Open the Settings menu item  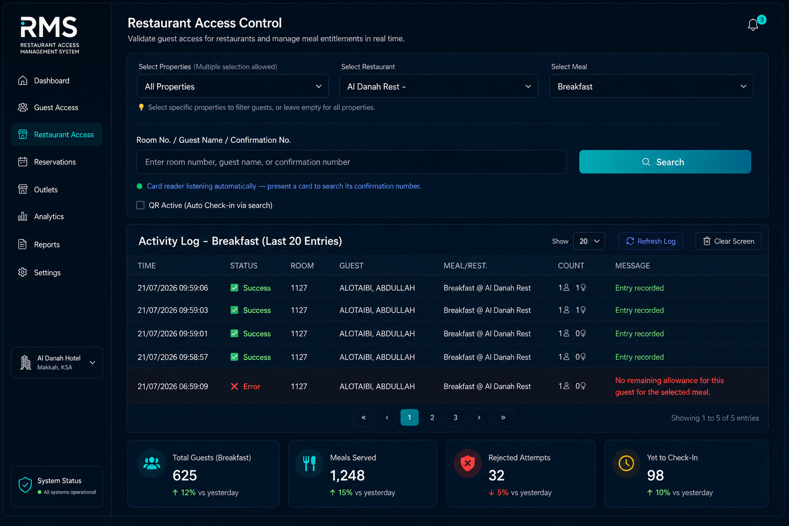(57, 272)
